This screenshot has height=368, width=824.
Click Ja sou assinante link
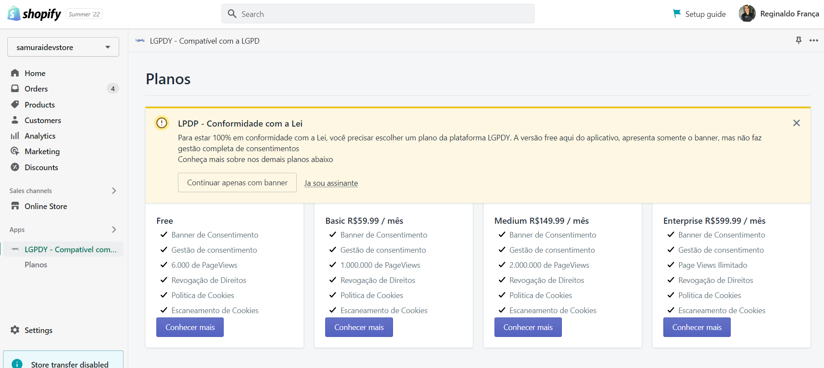331,183
